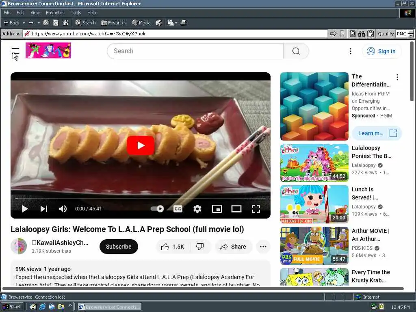Open the IE Search toolbar button
The width and height of the screenshot is (416, 312).
(85, 23)
